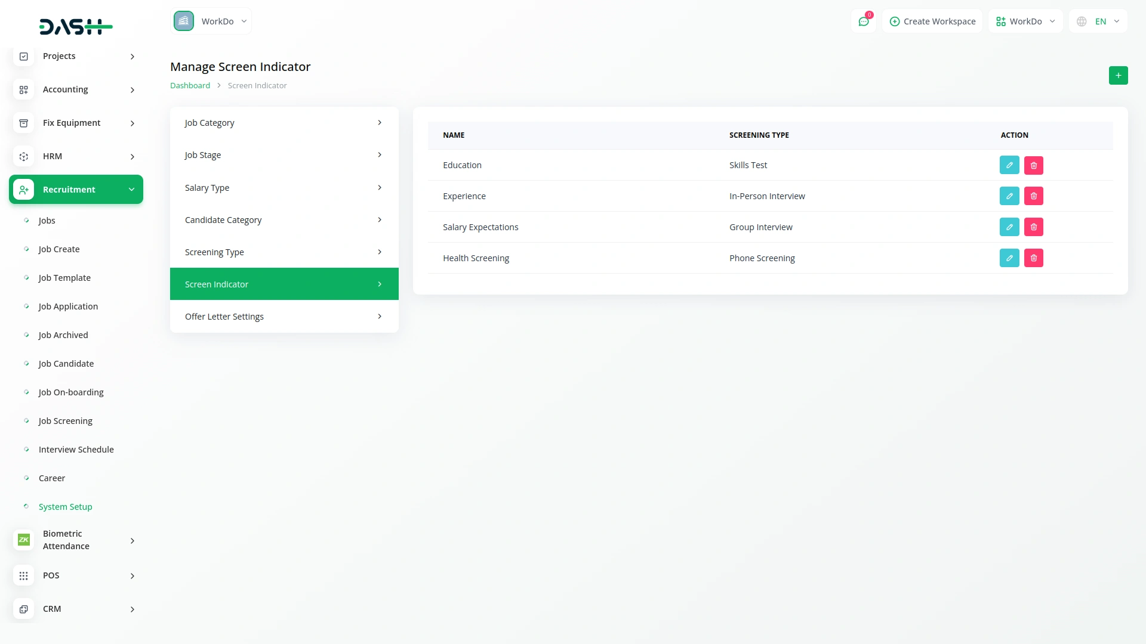1146x644 pixels.
Task: Click the globe language icon
Action: [1082, 21]
